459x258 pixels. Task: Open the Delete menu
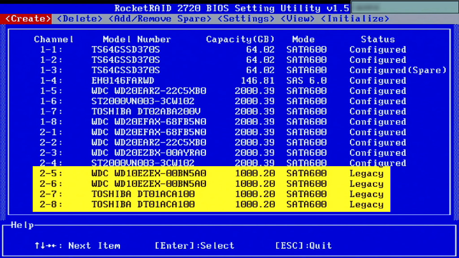pos(80,19)
